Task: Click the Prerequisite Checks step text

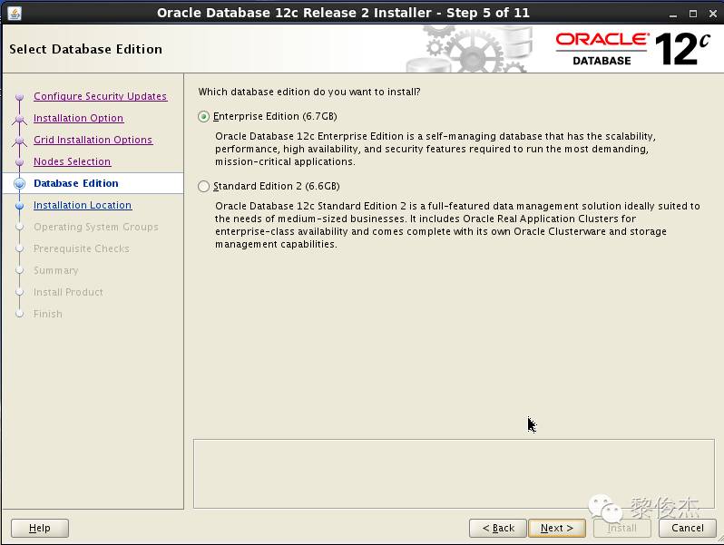Action: 82,248
